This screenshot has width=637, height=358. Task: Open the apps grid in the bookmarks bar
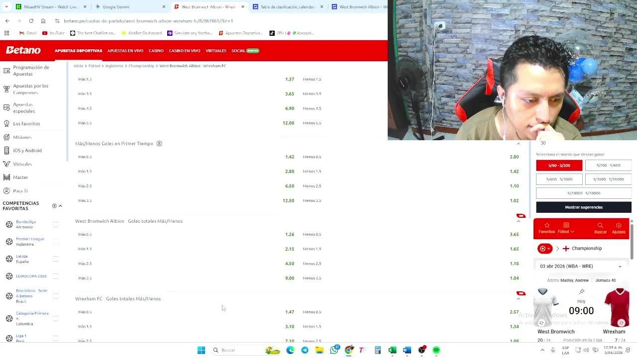pos(6,33)
